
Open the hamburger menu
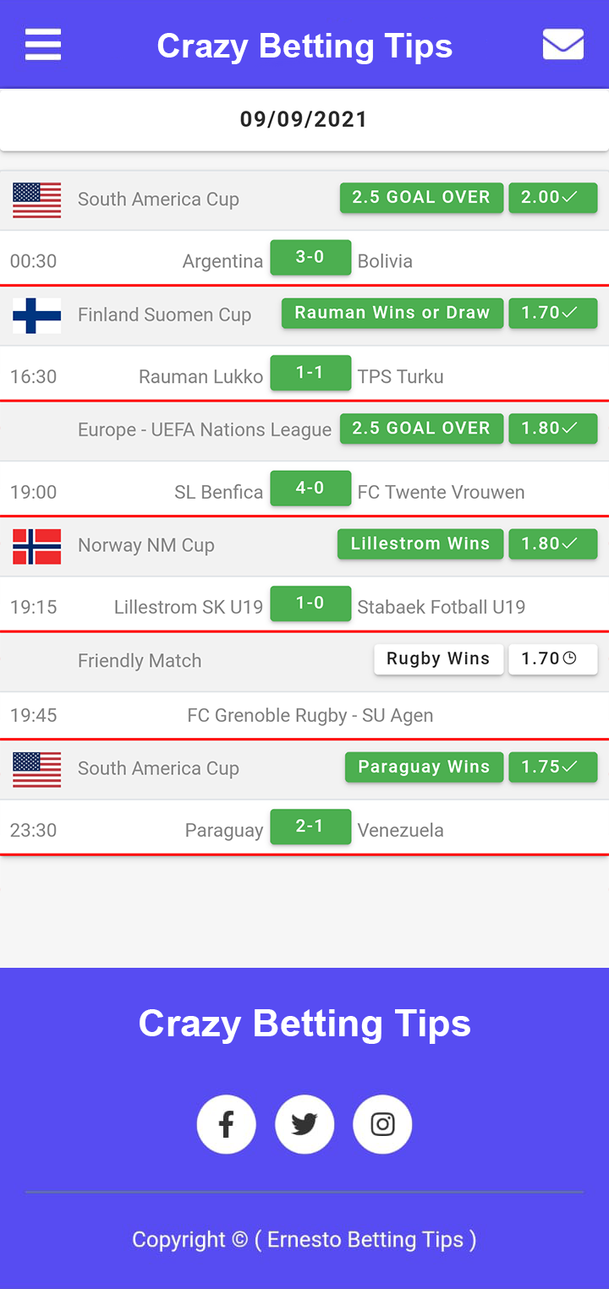[x=43, y=45]
